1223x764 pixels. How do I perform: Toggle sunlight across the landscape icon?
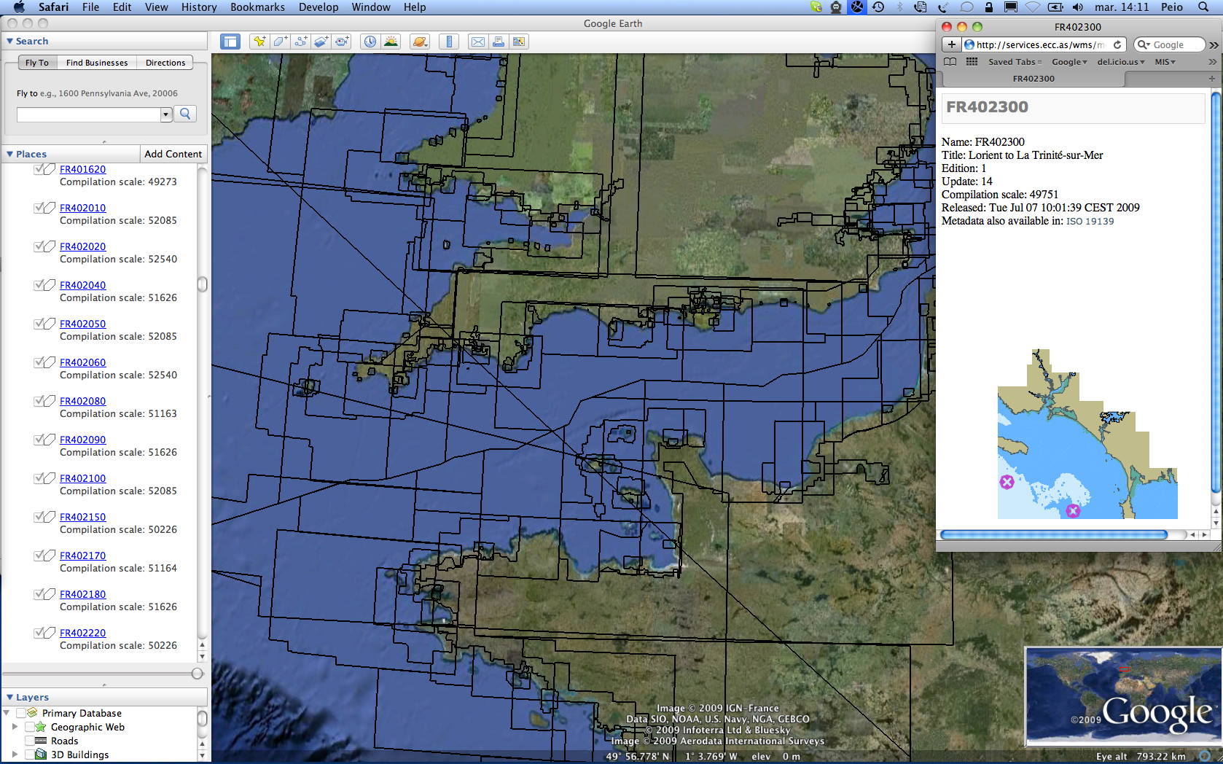coord(391,42)
